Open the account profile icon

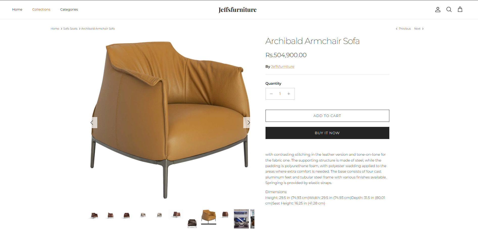coord(438,10)
